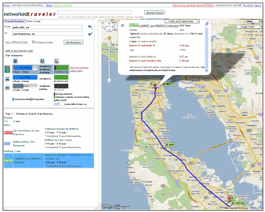
Task: Click 'Add to my favorite trips' link
Action: (19, 51)
